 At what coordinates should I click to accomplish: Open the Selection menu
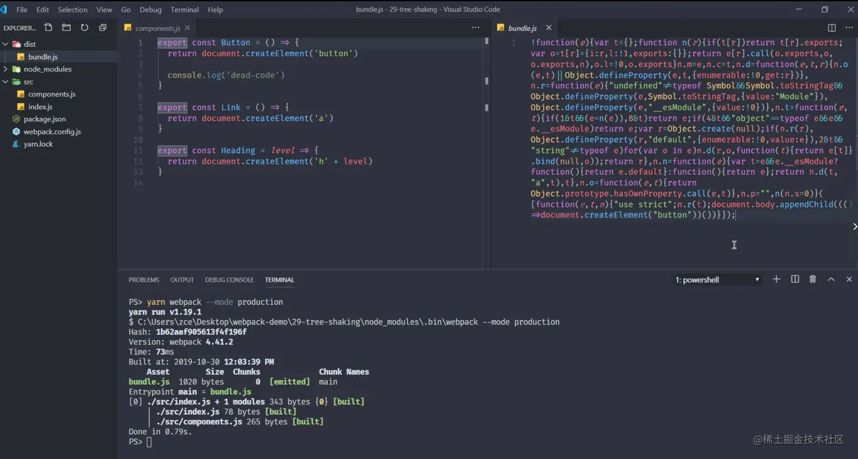pos(73,10)
